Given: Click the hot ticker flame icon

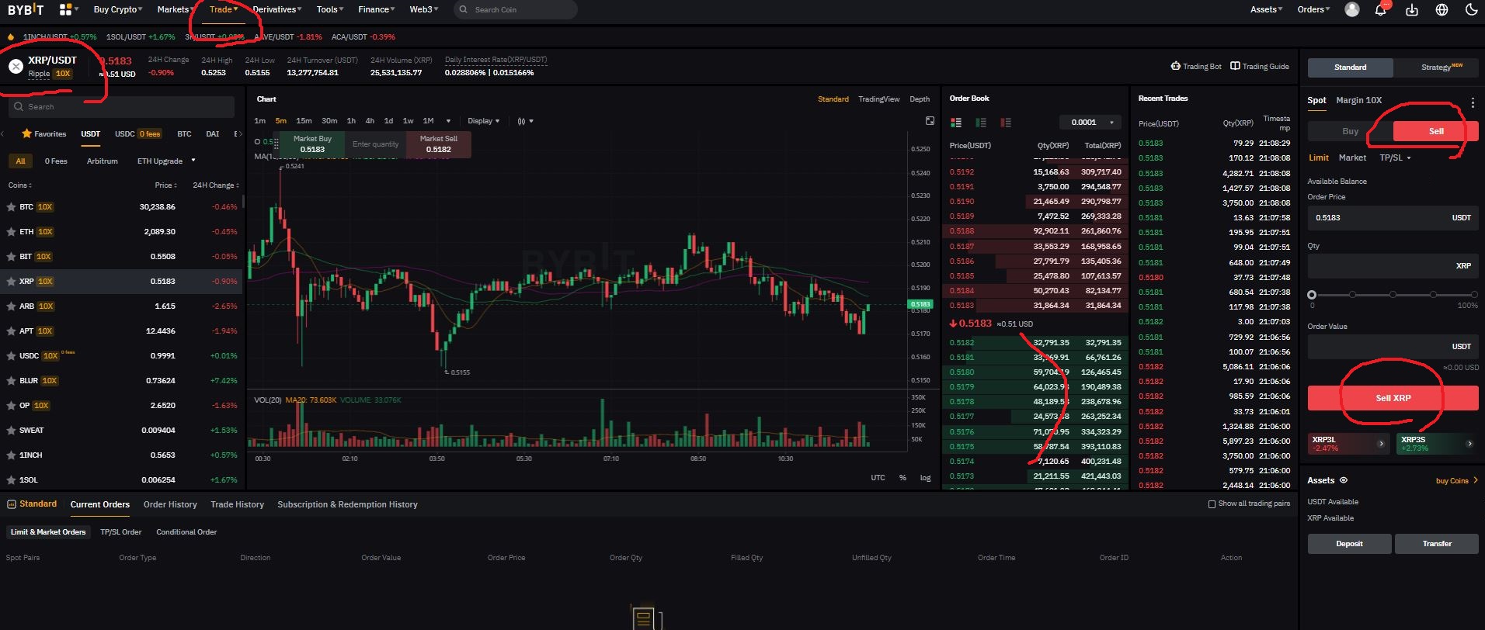Looking at the screenshot, I should tap(11, 36).
